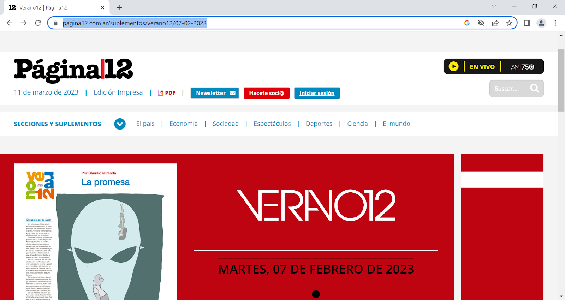Go to Deportes section

[x=319, y=124]
